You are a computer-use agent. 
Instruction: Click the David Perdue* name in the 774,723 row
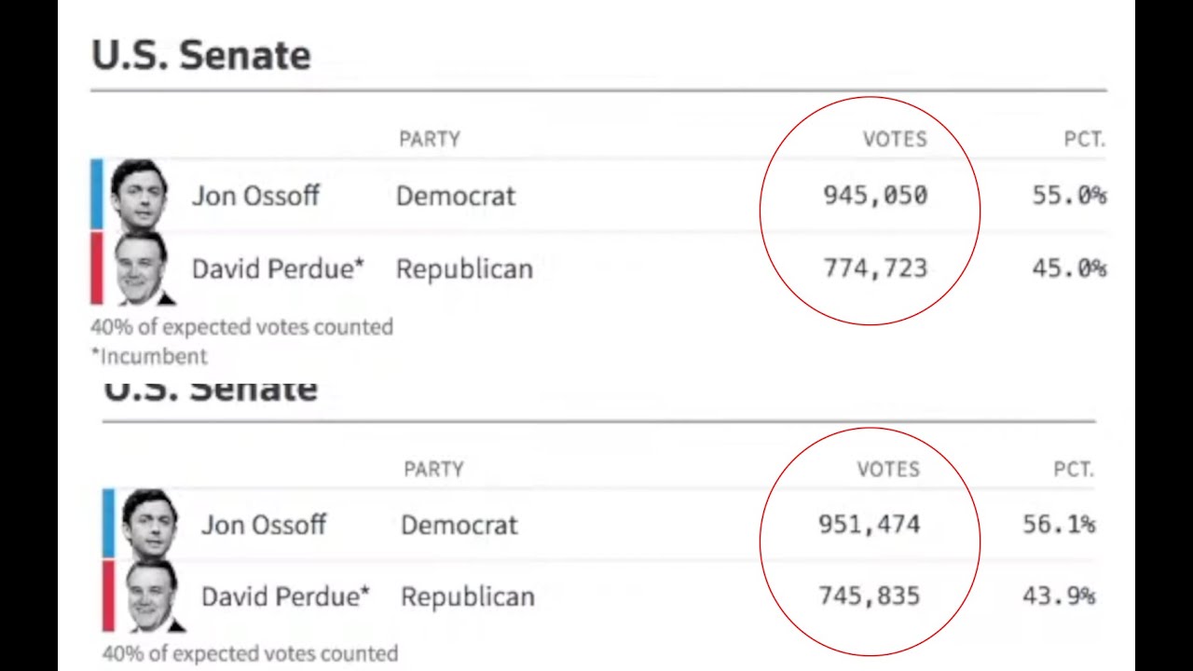click(x=278, y=268)
